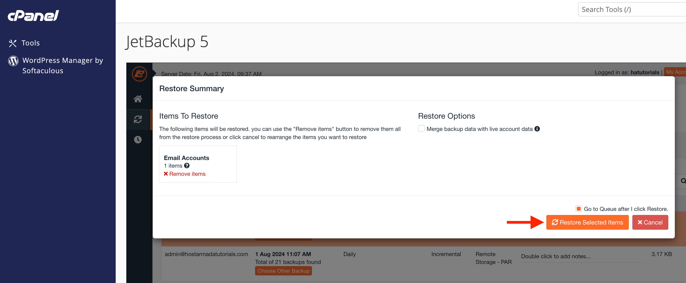The width and height of the screenshot is (686, 283).
Task: Click the help icon next to 1 items
Action: tap(187, 165)
